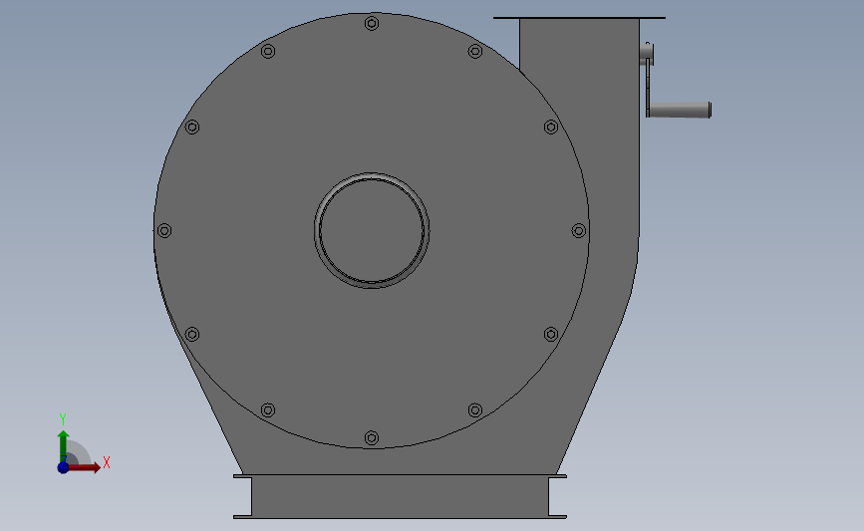The width and height of the screenshot is (864, 531).
Task: Select the bottommost bolt on the round cover
Action: point(372,438)
